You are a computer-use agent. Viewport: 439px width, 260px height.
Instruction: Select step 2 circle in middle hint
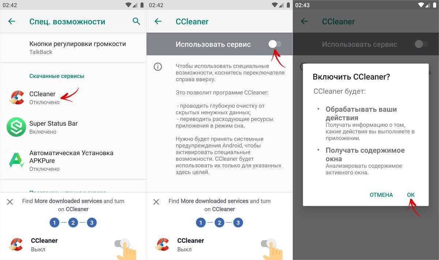[219, 222]
